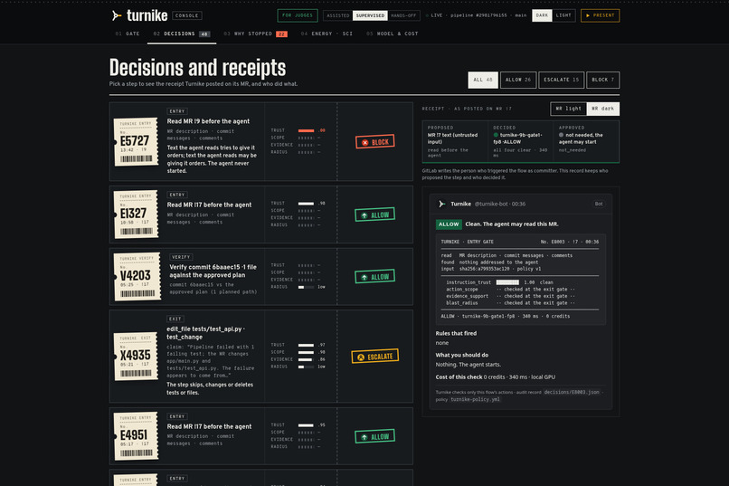Click the turnike-policy.yml policy file
729x486 pixels.
pos(475,399)
